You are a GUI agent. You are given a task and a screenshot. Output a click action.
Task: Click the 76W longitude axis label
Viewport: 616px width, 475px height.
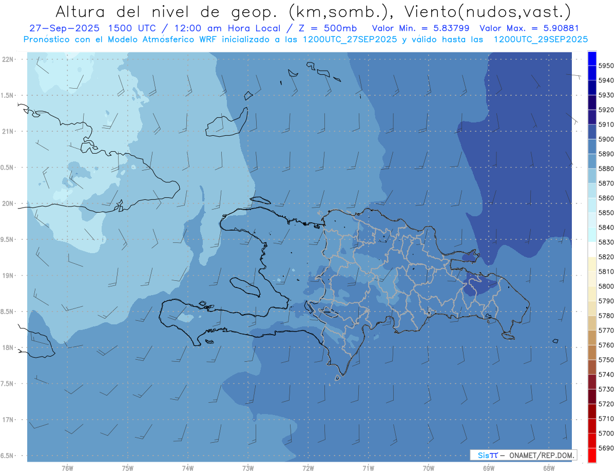67,468
